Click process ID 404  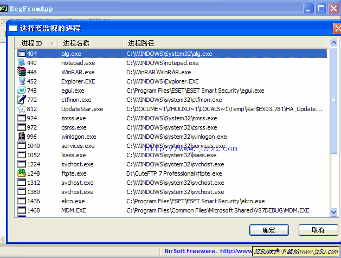(x=32, y=54)
